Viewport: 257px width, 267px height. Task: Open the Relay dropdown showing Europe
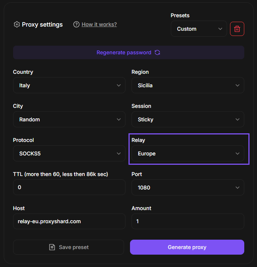click(188, 154)
